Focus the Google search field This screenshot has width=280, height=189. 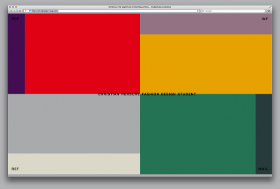[x=233, y=11]
